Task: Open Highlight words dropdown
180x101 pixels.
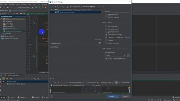Action: point(107,82)
